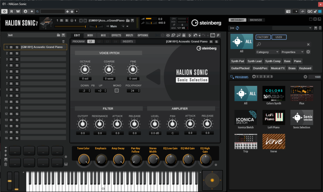Mute slot 1 Acoustic Grand Piano
Image resolution: width=323 pixels, height=192 pixels.
click(11, 47)
